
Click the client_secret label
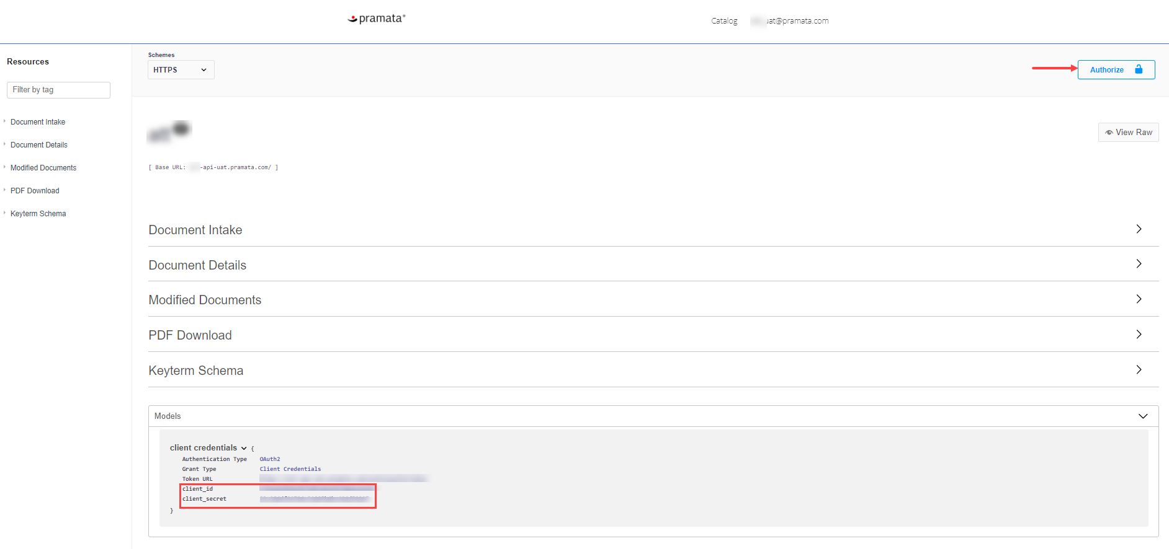tap(204, 499)
